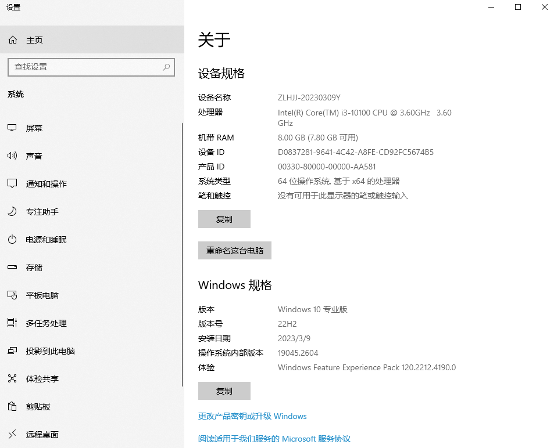Click inside the 查找设置 search field
This screenshot has height=448, width=554.
pos(87,67)
